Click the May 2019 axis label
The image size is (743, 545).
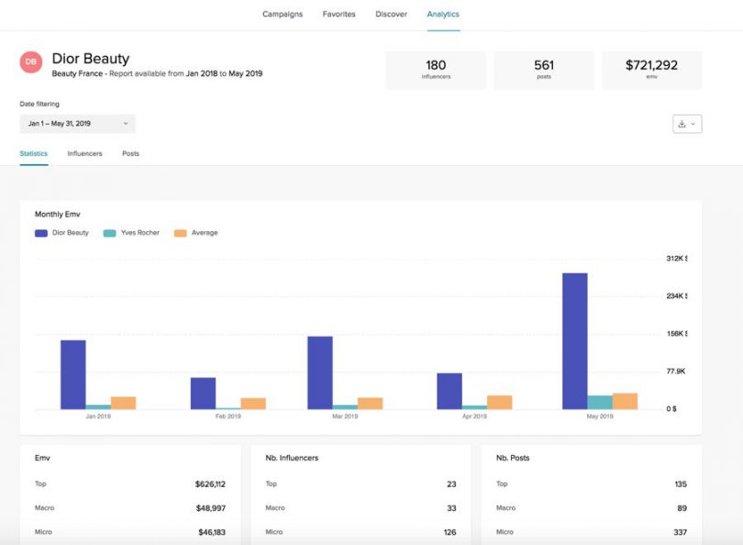600,417
